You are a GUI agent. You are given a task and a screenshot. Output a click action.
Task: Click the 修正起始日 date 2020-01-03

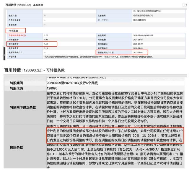click(x=138, y=48)
